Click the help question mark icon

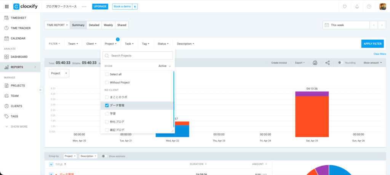click(369, 6)
